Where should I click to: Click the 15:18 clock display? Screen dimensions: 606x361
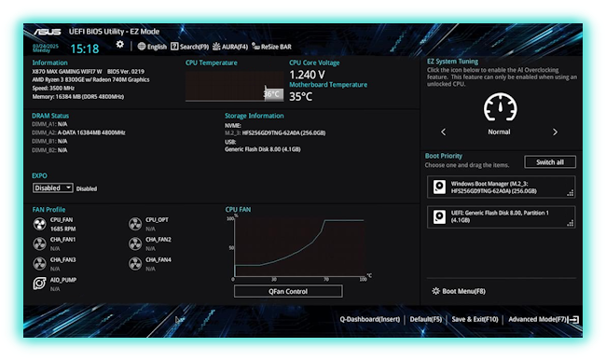[85, 49]
